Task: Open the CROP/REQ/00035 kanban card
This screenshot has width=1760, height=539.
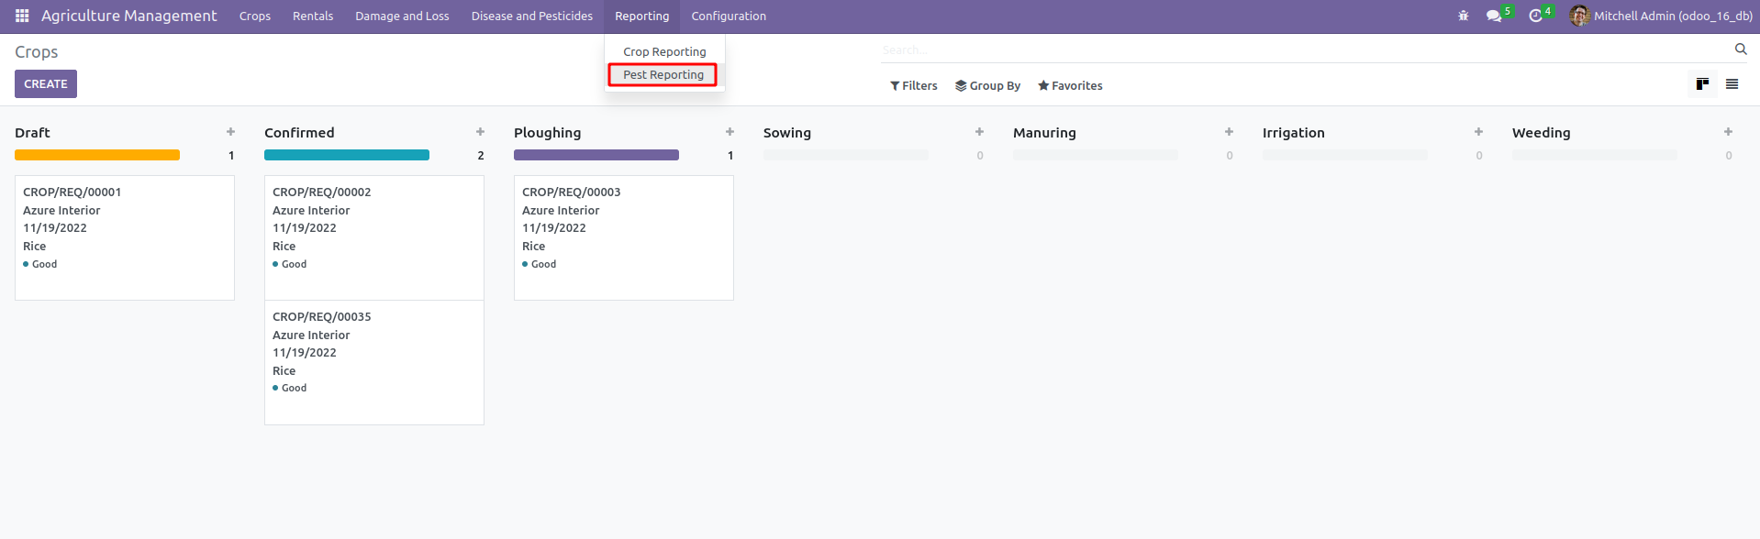Action: click(373, 362)
